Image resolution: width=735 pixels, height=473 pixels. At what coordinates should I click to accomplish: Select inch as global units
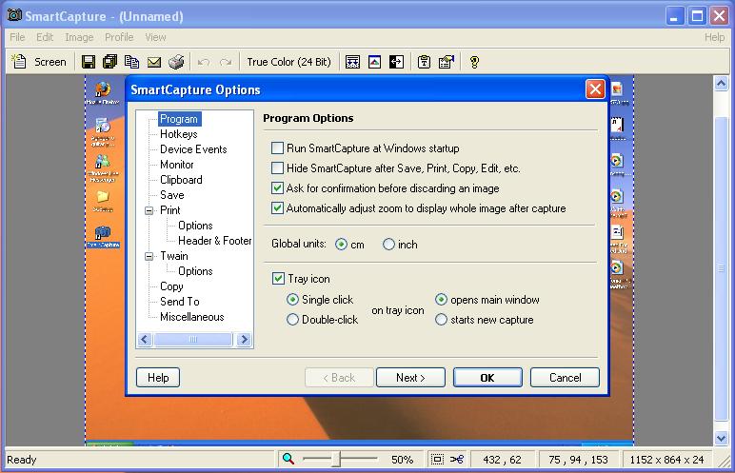click(388, 245)
